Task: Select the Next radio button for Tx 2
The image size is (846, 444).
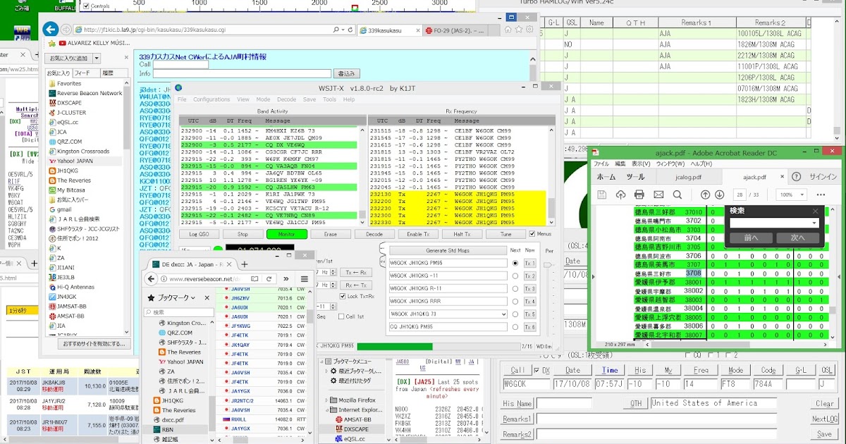Action: [x=515, y=276]
